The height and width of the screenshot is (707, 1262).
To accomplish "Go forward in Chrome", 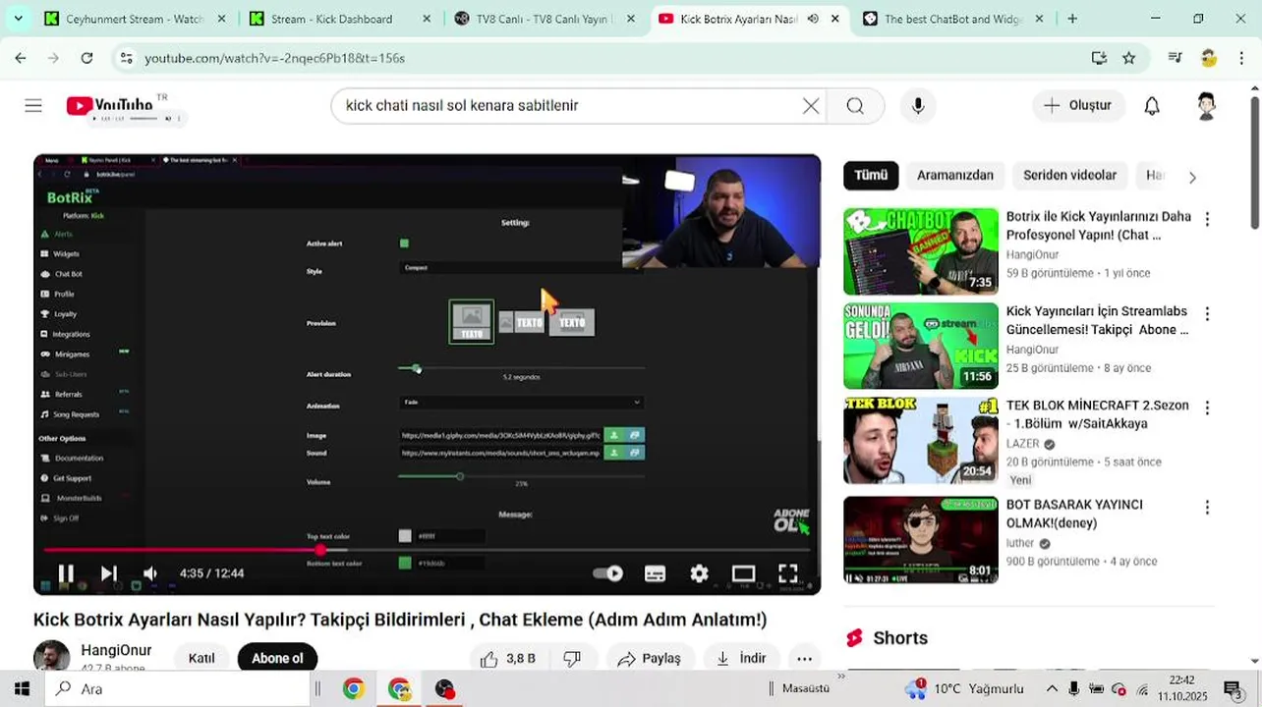I will tap(53, 58).
